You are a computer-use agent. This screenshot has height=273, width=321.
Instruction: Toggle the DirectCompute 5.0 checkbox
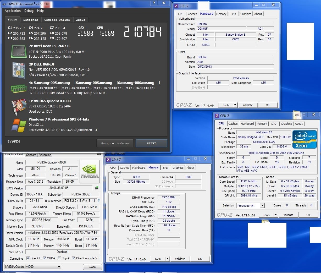click(x=74, y=258)
